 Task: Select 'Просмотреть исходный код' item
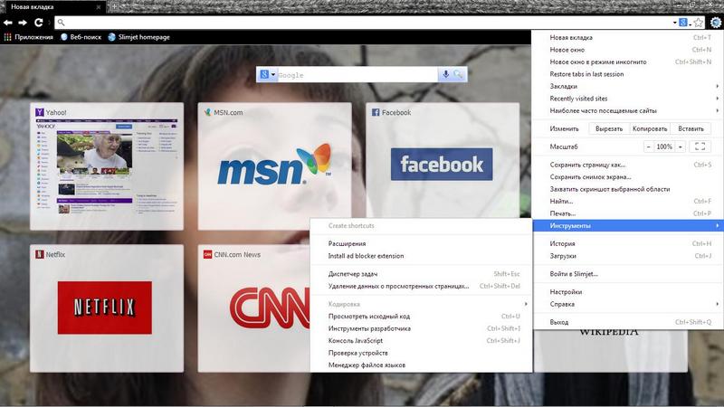pos(421,316)
